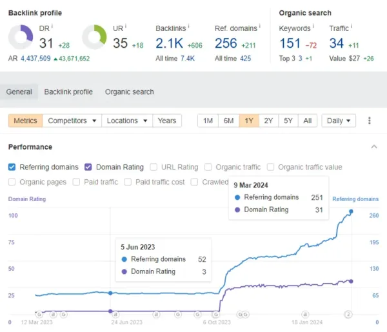Open the 2.1K backlinks count link
Image resolution: width=387 pixels, height=332 pixels.
coord(169,43)
